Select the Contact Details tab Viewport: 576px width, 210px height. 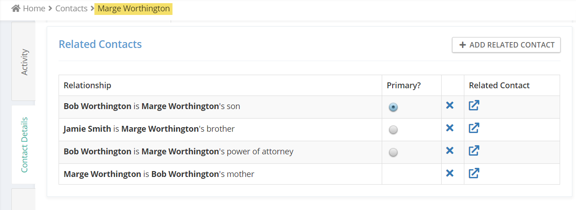pos(24,145)
